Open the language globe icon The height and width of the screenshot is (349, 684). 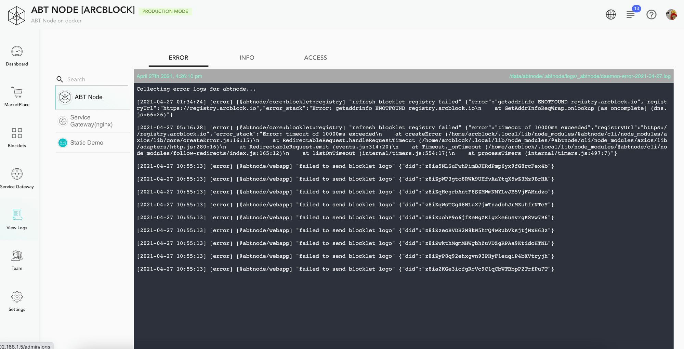(611, 14)
